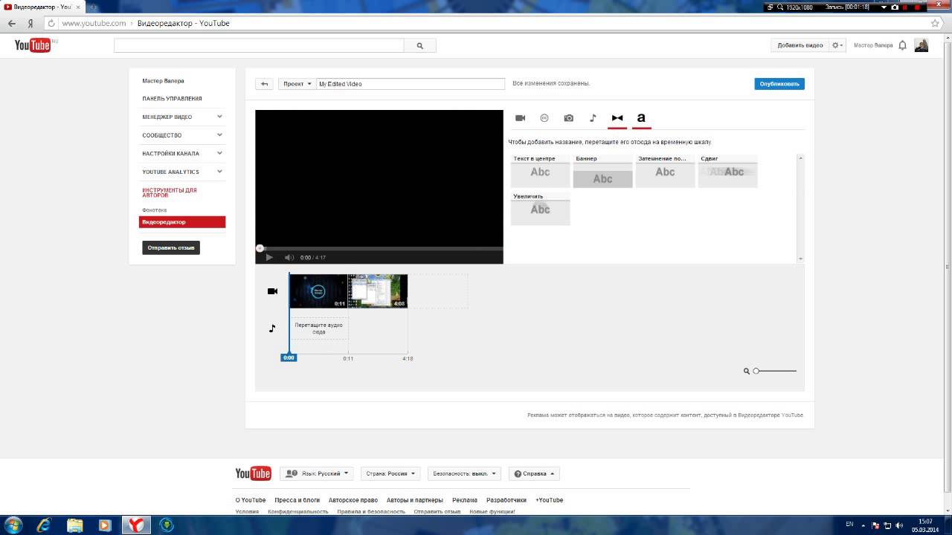This screenshot has height=535, width=952.
Task: Select the first timeline clip ending 0:11
Action: coord(318,291)
